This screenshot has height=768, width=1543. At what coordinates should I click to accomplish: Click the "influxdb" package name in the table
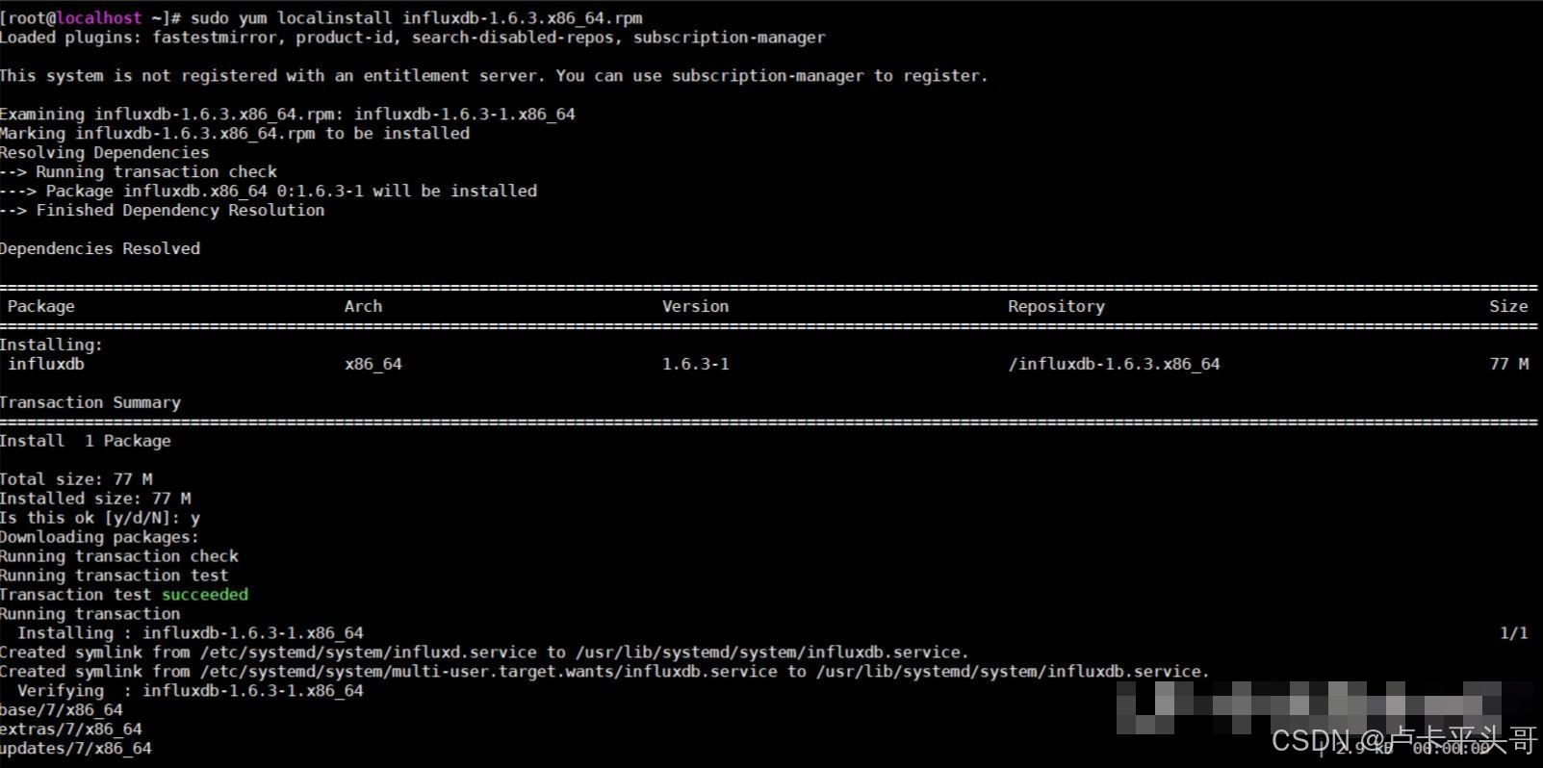click(x=46, y=364)
